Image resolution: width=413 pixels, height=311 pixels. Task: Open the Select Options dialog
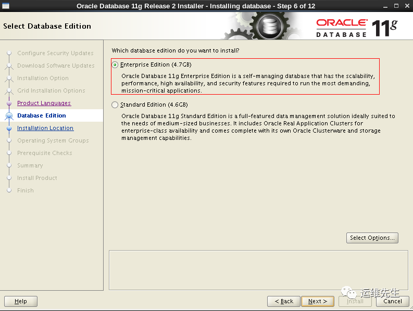(372, 238)
